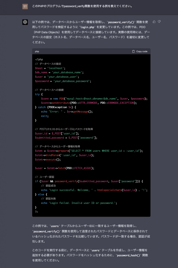Click the line $db_name = 'your_database_name';

pos(59,72)
